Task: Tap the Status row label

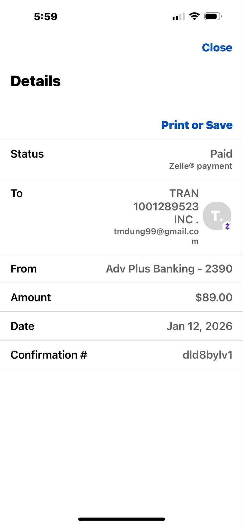Action: point(27,154)
